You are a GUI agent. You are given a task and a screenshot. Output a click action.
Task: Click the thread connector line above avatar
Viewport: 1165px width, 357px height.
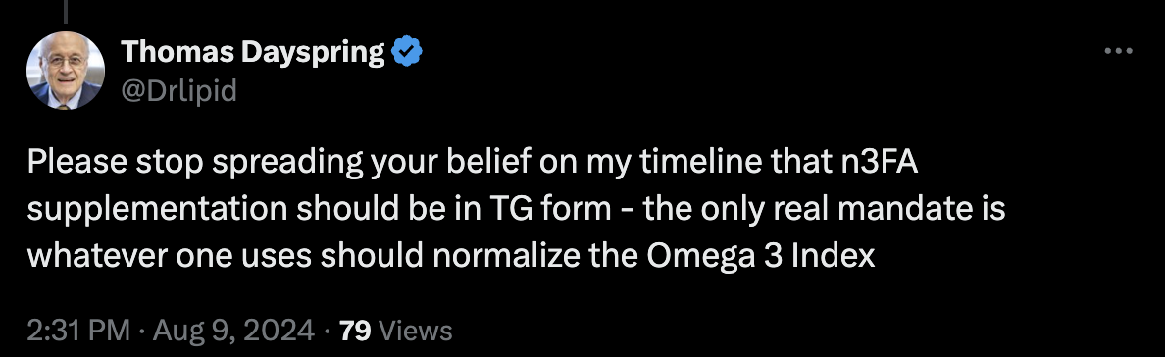pos(66,11)
